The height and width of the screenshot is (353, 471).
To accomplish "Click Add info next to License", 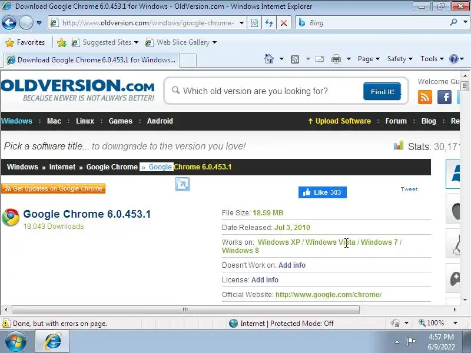I will [x=264, y=280].
